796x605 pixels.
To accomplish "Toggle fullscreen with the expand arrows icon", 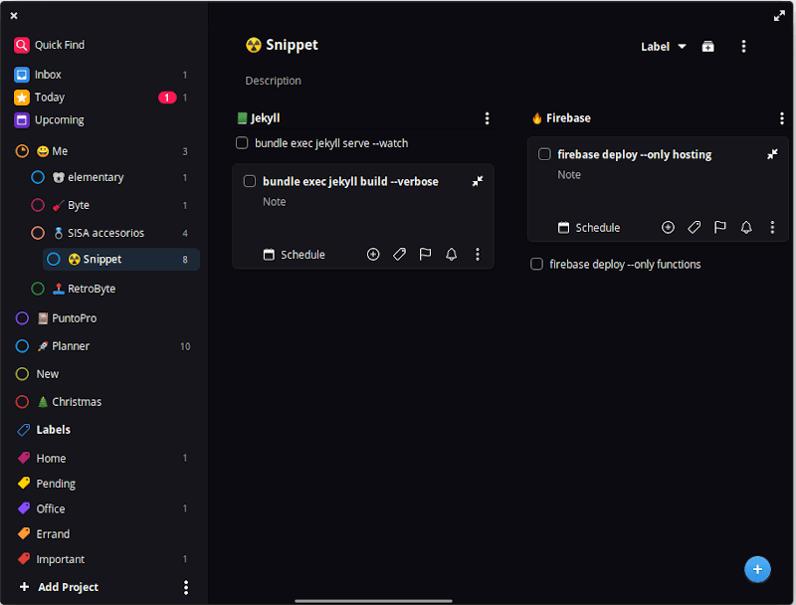I will click(x=779, y=16).
